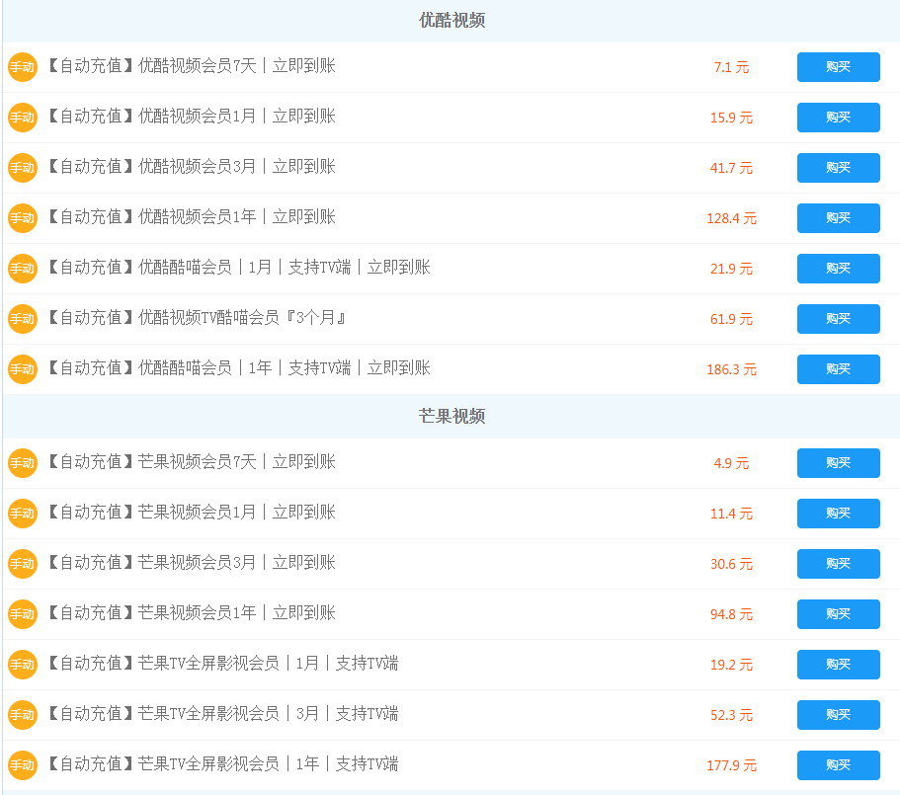Click the 手动 badge beside 芒果TV全屏影视会员 1月
Viewport: 900px width, 795px height.
click(23, 665)
